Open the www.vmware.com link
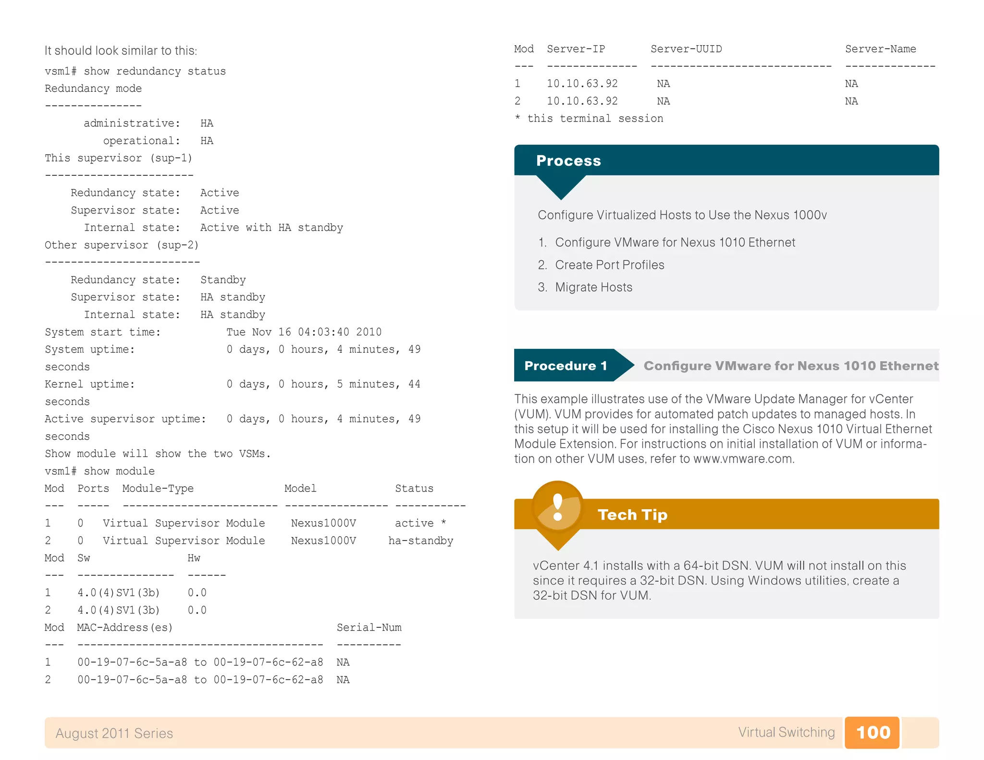The width and height of the screenshot is (984, 760). (743, 459)
